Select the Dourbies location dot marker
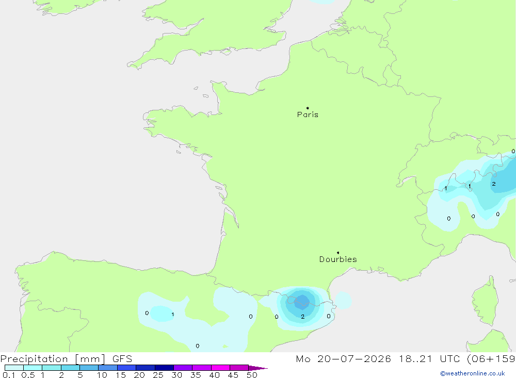516x378 pixels. click(338, 253)
